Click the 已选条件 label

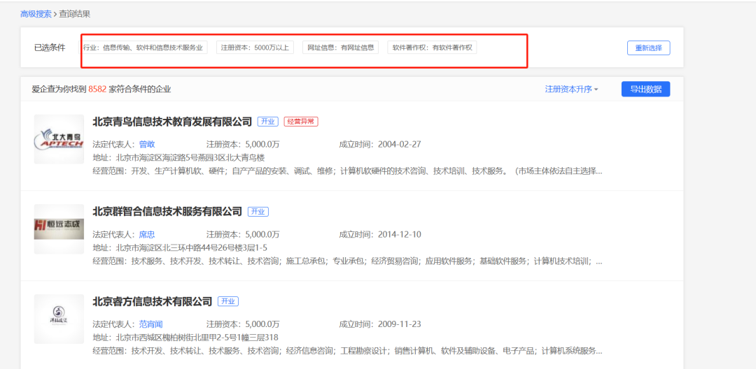point(50,48)
